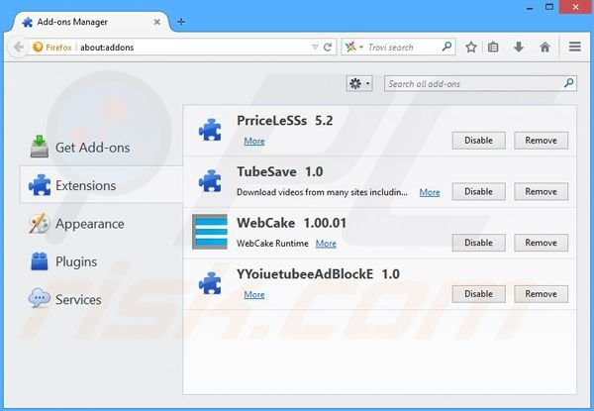Open URL bar history dropdown arrow
Image resolution: width=594 pixels, height=411 pixels.
tap(315, 47)
